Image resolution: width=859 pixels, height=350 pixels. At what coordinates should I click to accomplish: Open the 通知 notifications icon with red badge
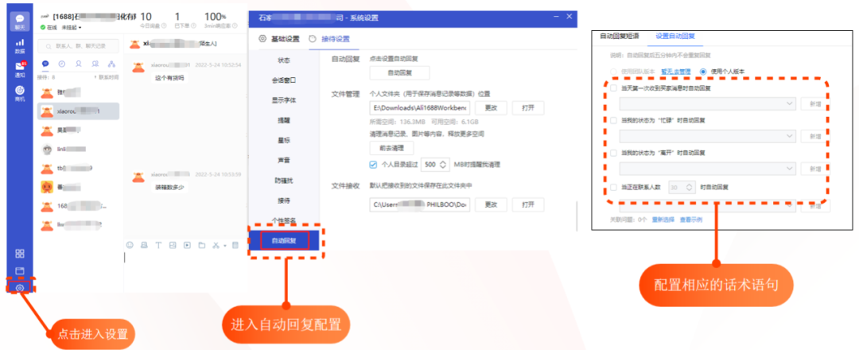(20, 68)
